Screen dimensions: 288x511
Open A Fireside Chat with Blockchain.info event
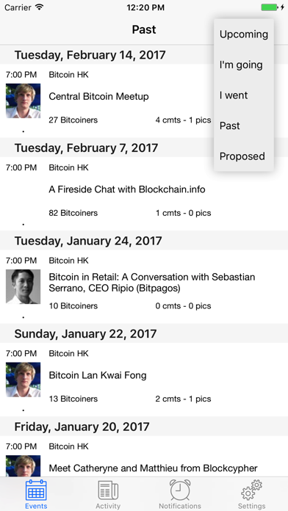tap(127, 189)
